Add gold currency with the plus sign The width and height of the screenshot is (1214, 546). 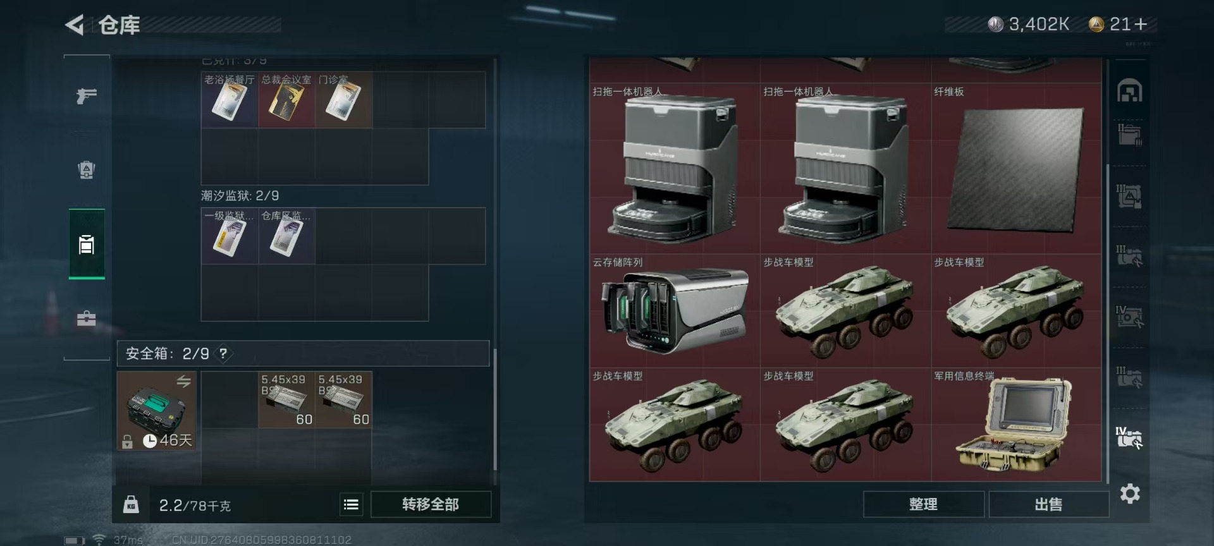coord(1141,24)
